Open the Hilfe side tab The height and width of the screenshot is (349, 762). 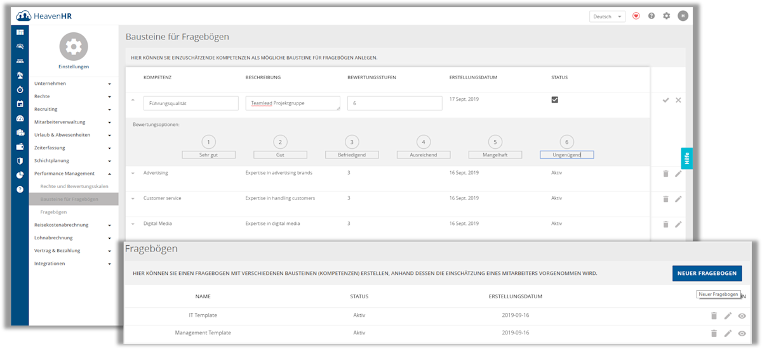tap(686, 158)
